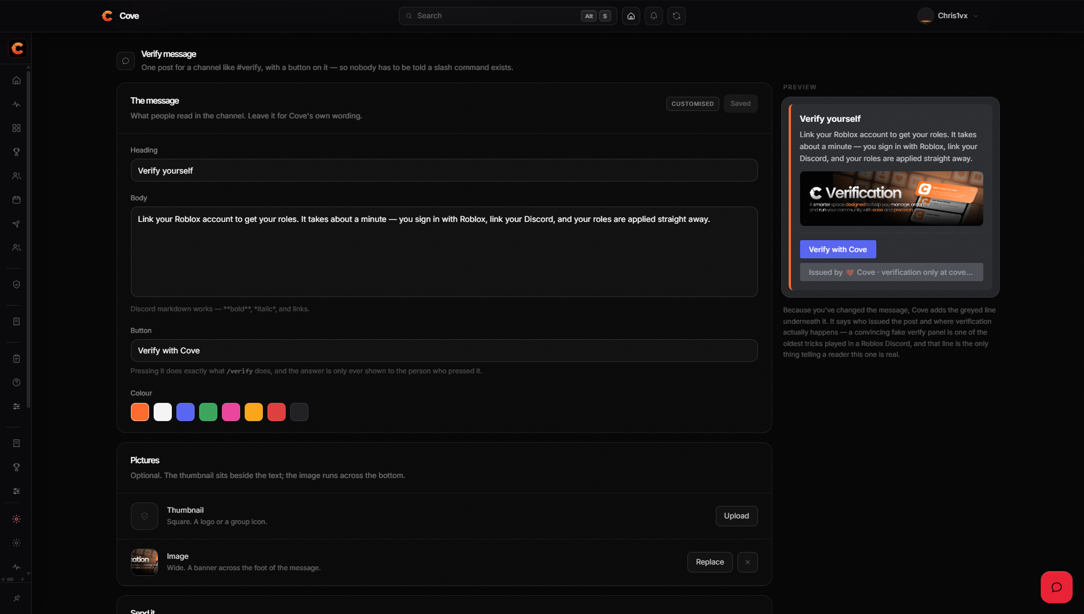Click the Verification banner in the preview
This screenshot has width=1084, height=614.
click(x=891, y=199)
